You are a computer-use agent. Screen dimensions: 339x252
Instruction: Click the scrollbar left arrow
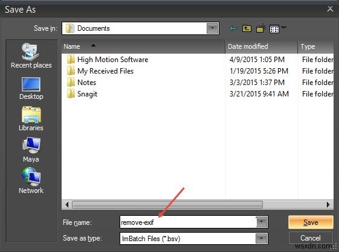click(x=67, y=204)
